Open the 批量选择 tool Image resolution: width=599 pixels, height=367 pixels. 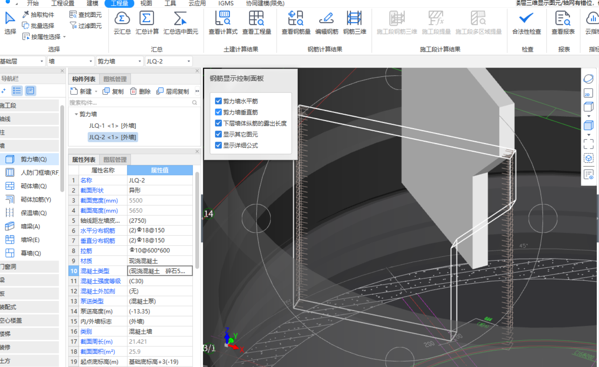point(38,26)
